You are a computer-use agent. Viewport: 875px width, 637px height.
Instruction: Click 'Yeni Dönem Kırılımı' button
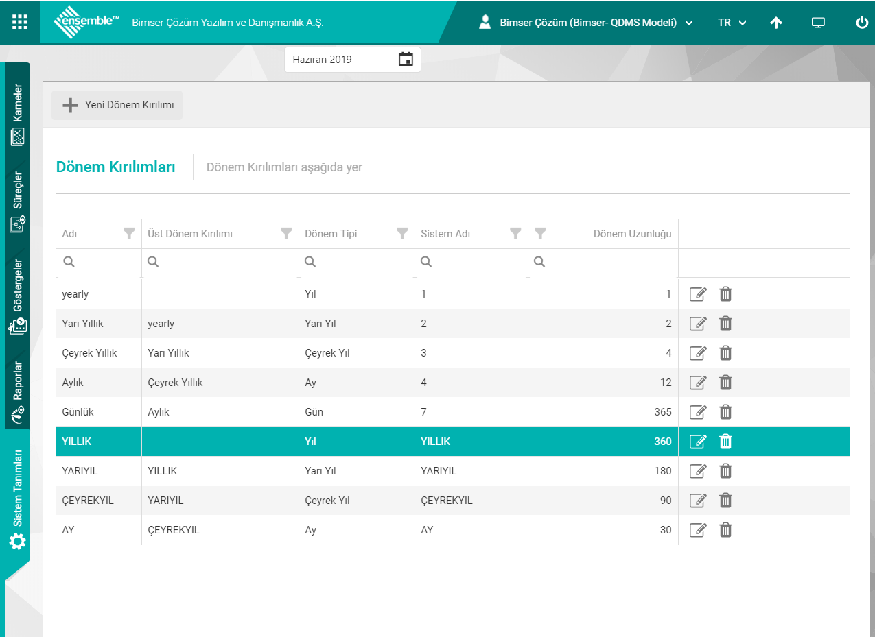(117, 106)
